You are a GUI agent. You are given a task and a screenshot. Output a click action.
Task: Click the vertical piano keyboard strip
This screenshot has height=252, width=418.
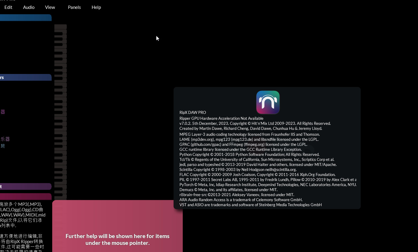[x=61, y=112]
